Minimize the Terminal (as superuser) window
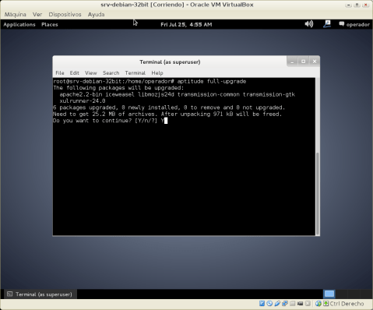This screenshot has height=310, width=373. pyautogui.click(x=292, y=62)
